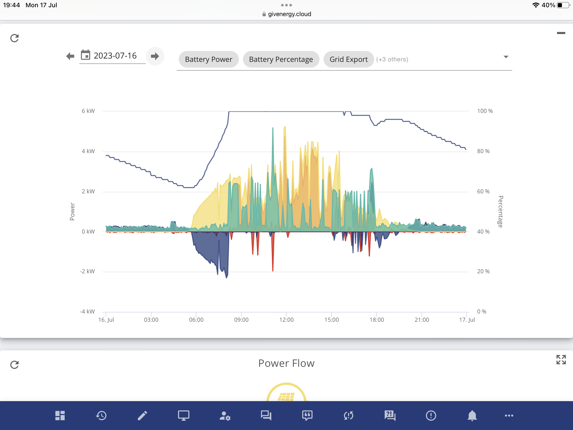
Task: Tap the pencil edit icon
Action: [142, 416]
